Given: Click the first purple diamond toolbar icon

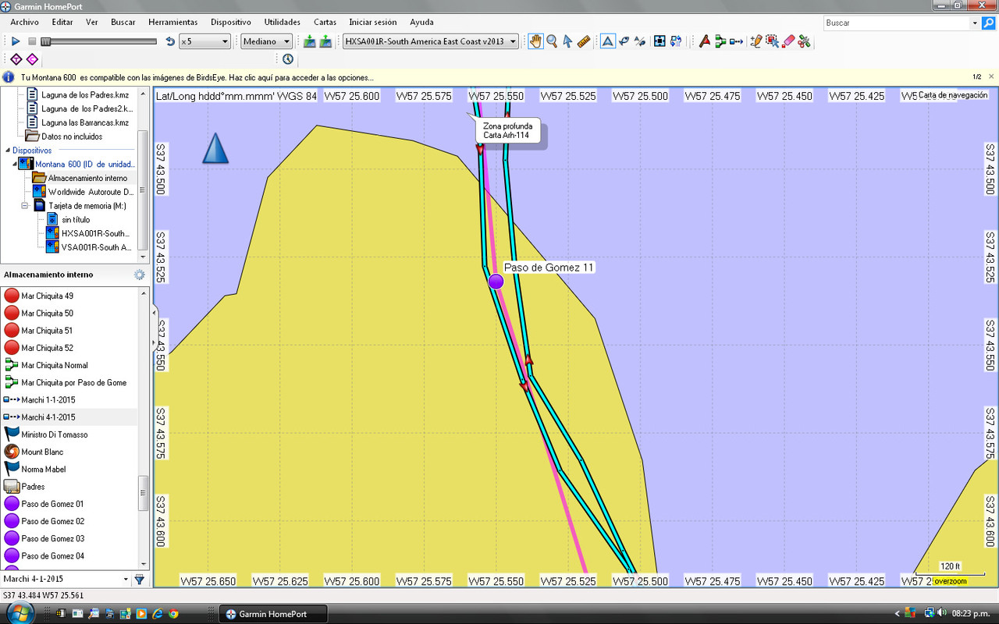Looking at the screenshot, I should click(x=16, y=59).
